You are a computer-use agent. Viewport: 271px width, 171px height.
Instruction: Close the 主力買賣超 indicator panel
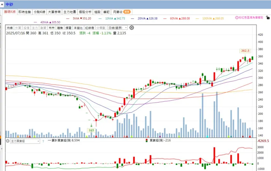point(8,141)
